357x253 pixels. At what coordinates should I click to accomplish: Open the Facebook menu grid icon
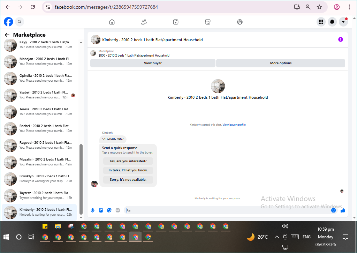pyautogui.click(x=321, y=22)
